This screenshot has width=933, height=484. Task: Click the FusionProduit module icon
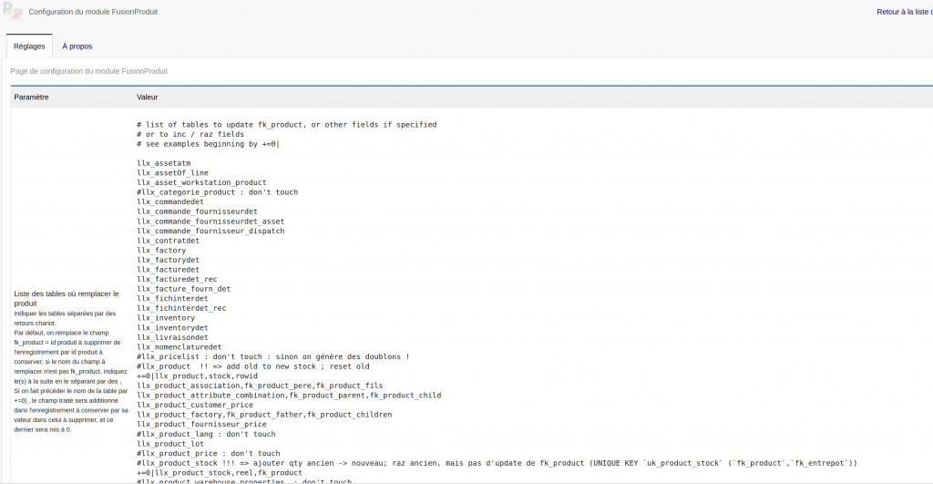pyautogui.click(x=13, y=11)
